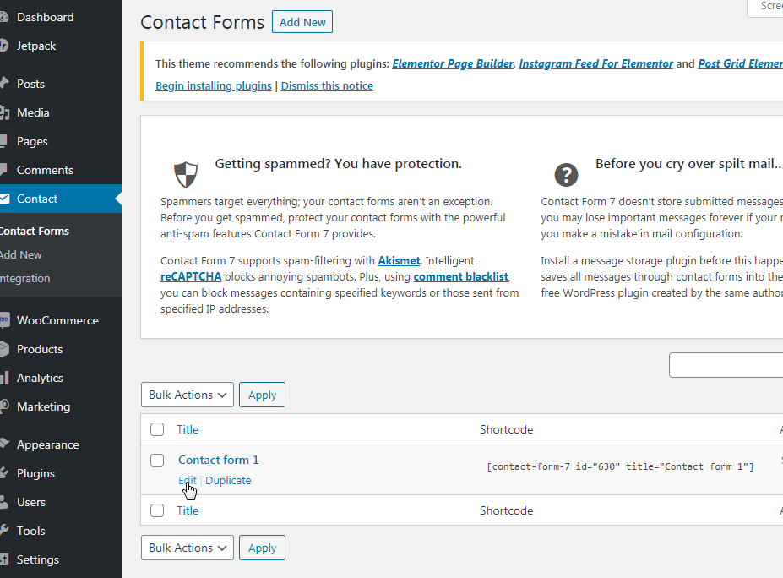This screenshot has height=578, width=783.
Task: Open the Integration submenu item
Action: point(25,278)
